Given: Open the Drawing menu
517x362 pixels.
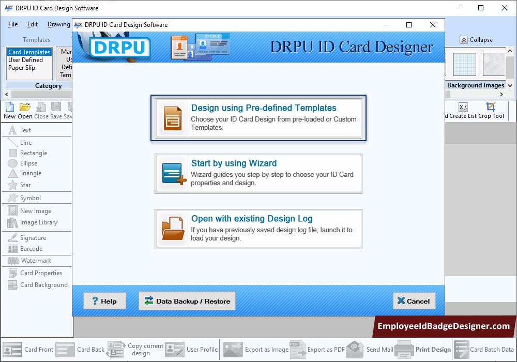Looking at the screenshot, I should pyautogui.click(x=59, y=24).
